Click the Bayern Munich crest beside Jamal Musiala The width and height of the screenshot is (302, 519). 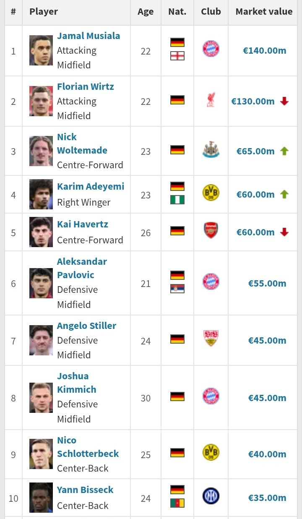[211, 49]
